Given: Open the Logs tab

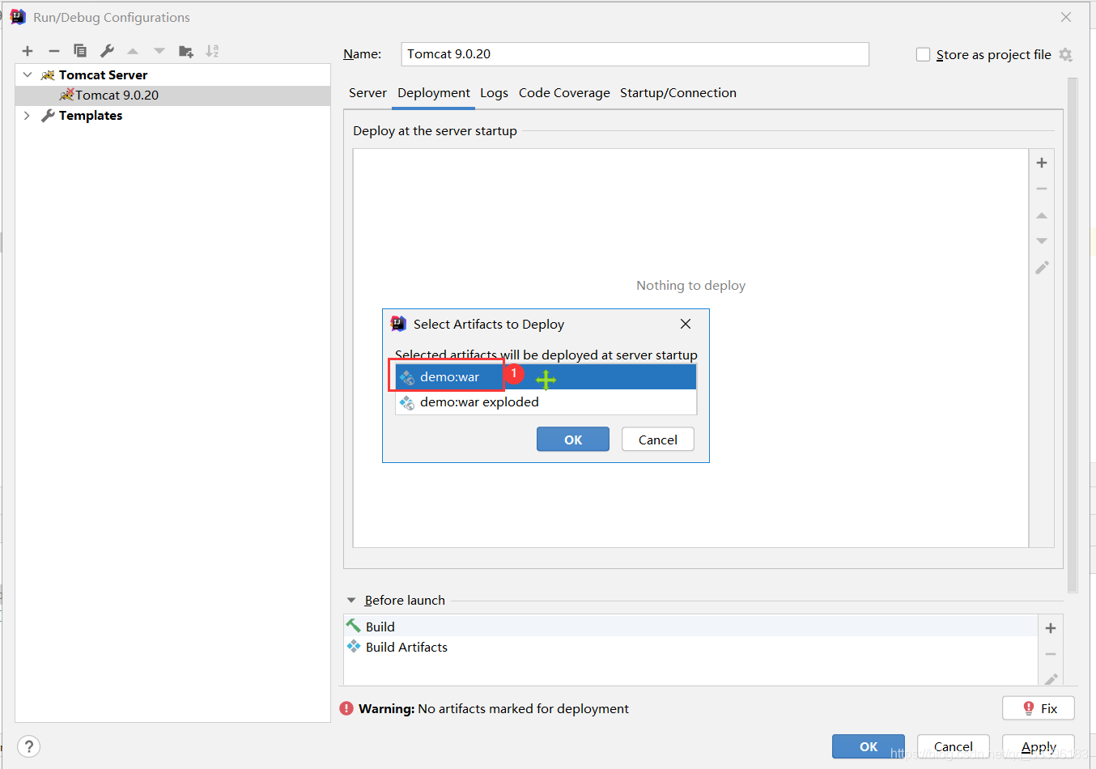Looking at the screenshot, I should point(494,93).
